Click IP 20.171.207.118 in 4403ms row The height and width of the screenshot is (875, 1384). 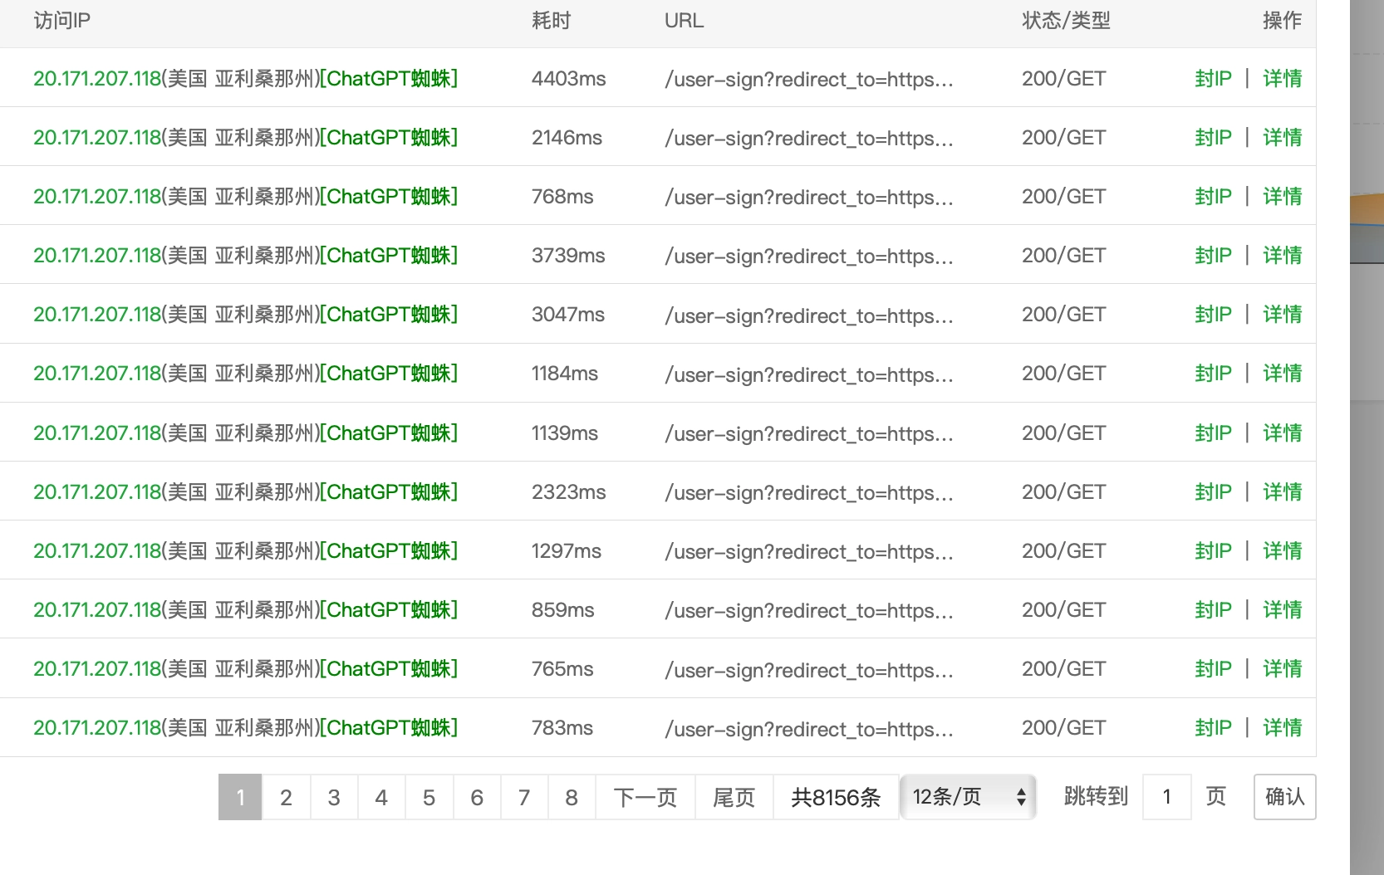(x=97, y=78)
